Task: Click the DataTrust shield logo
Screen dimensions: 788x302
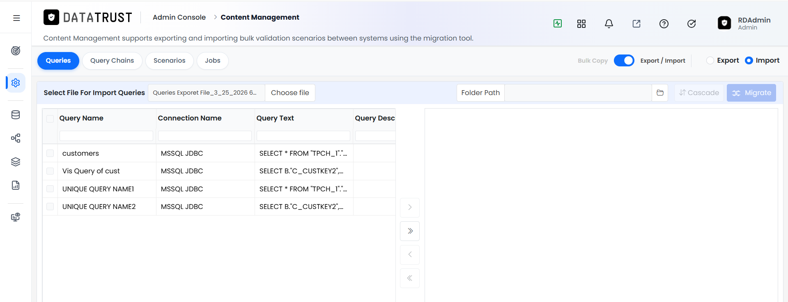Action: coord(51,17)
